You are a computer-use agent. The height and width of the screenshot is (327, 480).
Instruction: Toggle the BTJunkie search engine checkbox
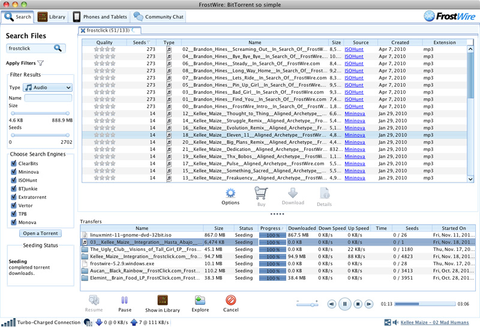click(13, 189)
